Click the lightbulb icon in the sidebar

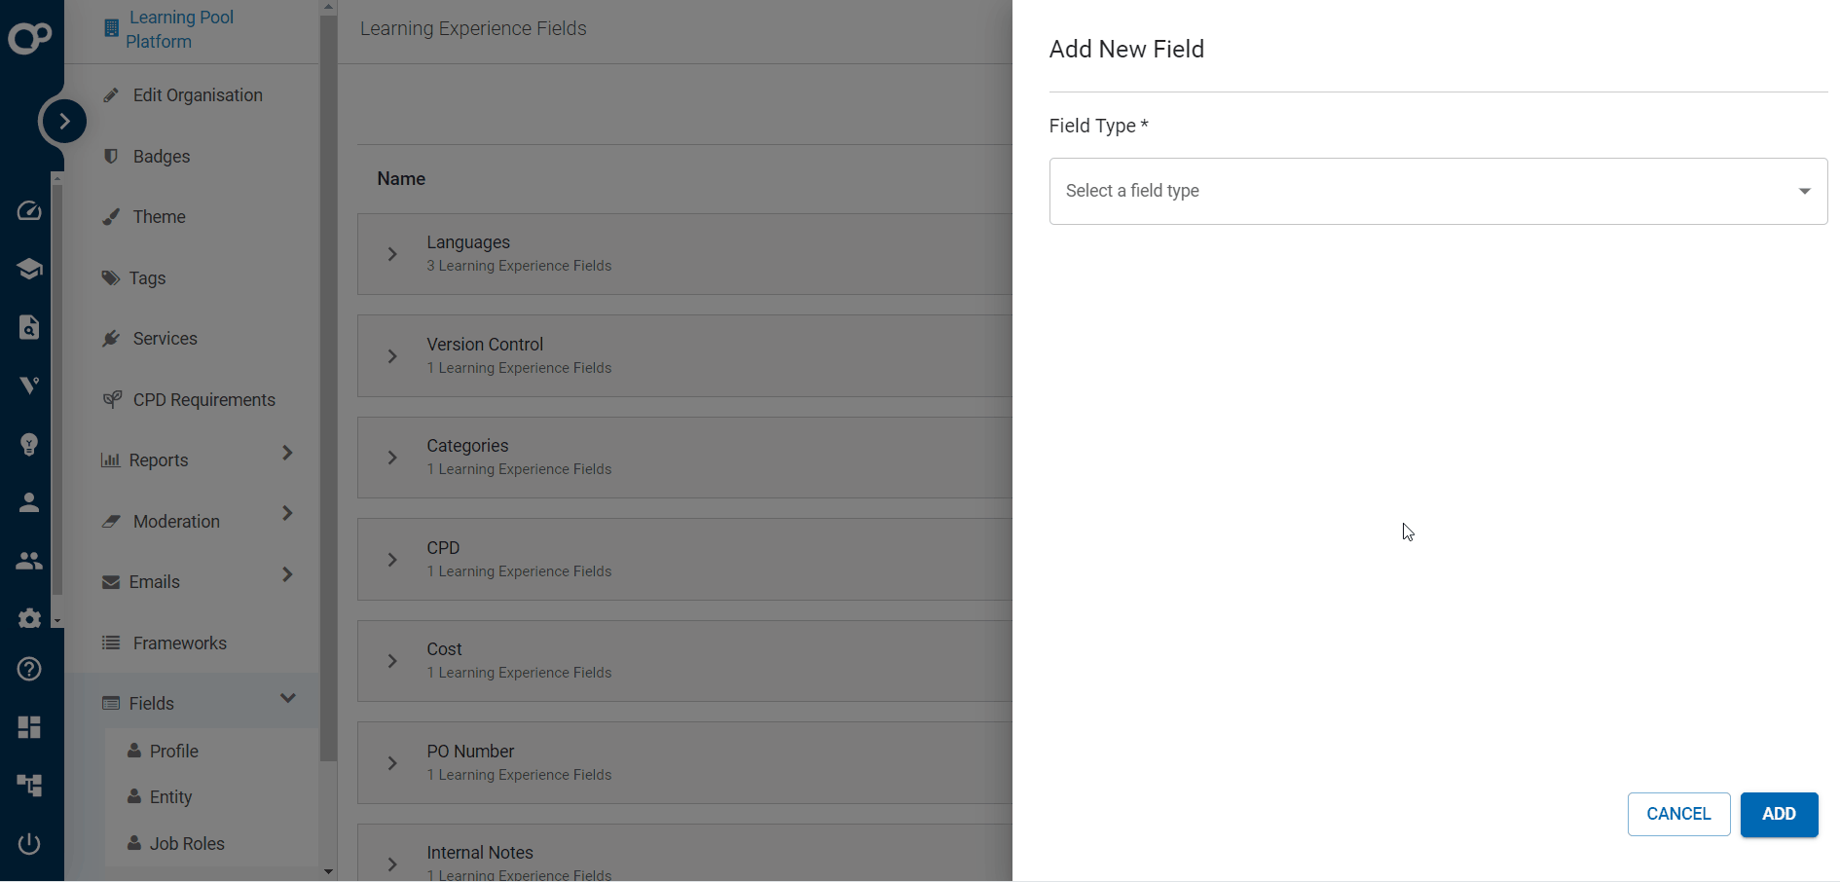29,444
